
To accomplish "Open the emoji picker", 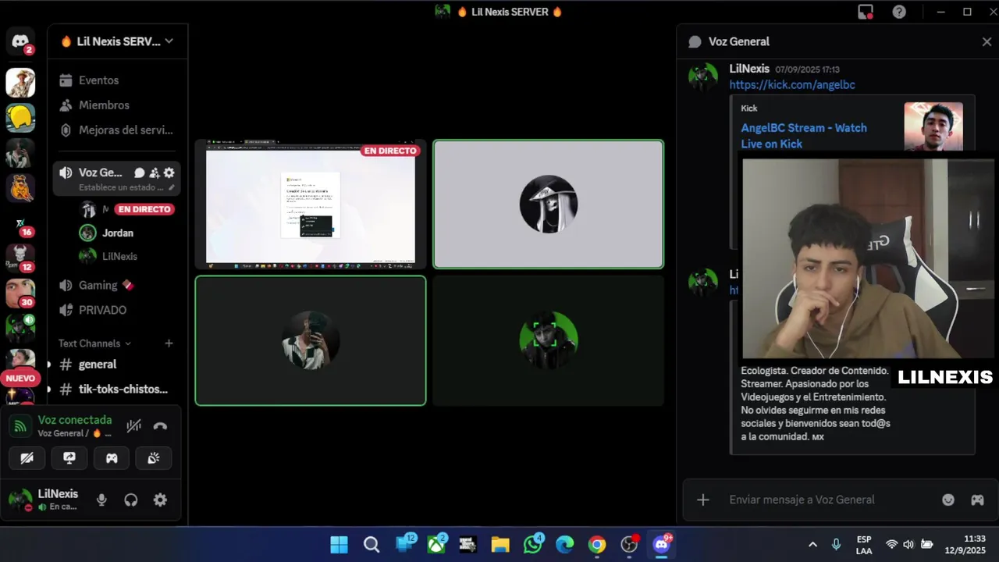I will (948, 500).
